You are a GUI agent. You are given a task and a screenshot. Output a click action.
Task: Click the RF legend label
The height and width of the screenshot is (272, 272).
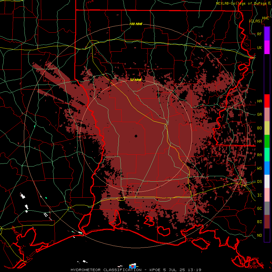click(x=259, y=34)
